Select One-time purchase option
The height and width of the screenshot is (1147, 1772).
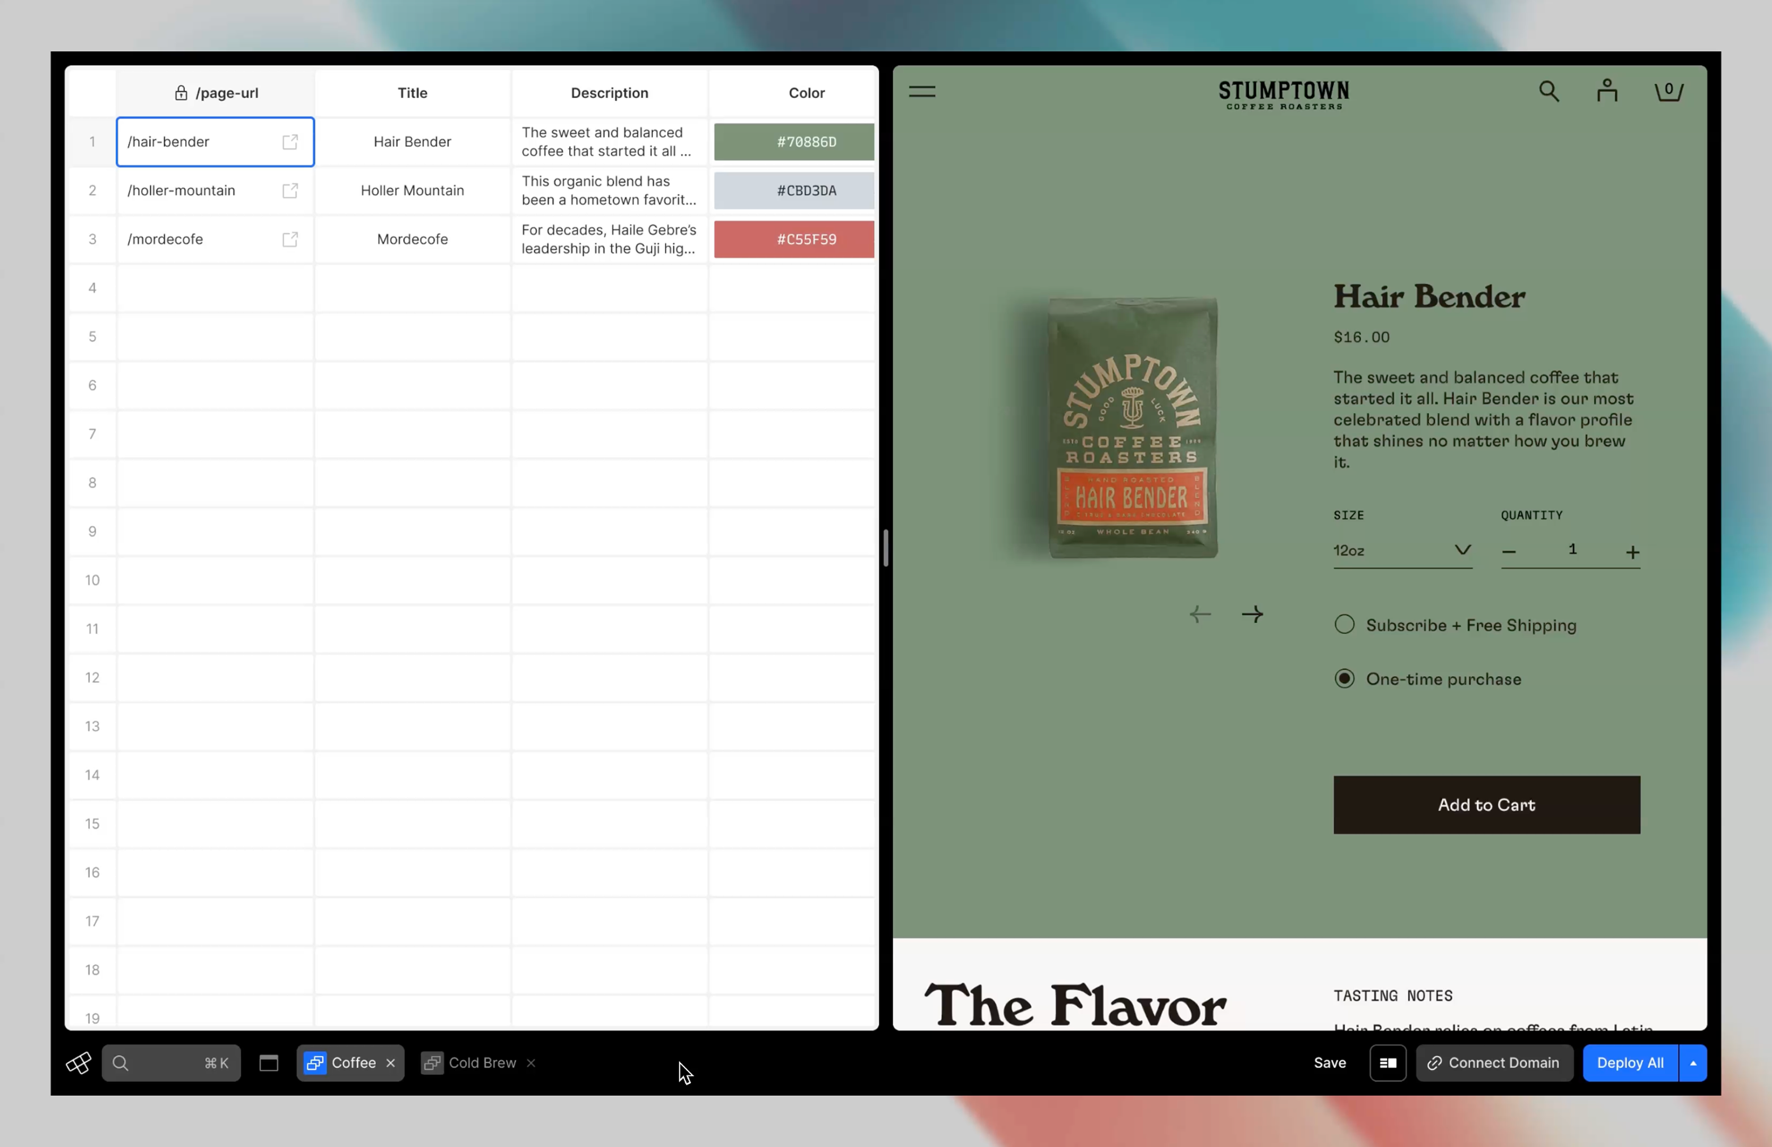(1344, 678)
